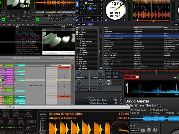This screenshot has width=179, height=134.
Task: Click the music note key icon above the platter
Action: point(106,1)
